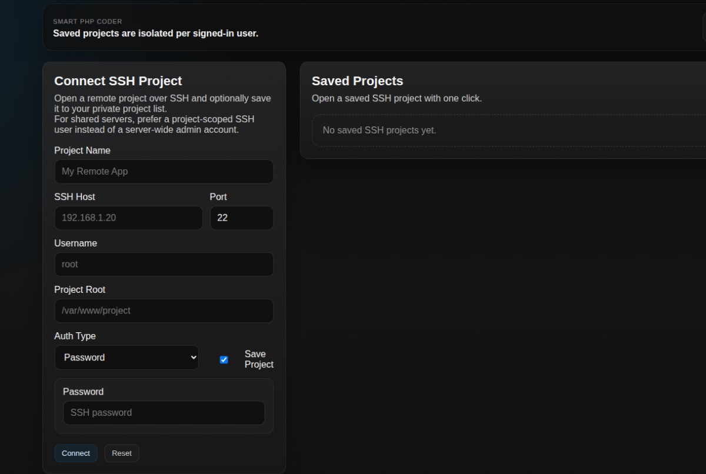Screen dimensions: 706x474
Task: Click the "Port" label above the port field
Action: pyautogui.click(x=218, y=197)
